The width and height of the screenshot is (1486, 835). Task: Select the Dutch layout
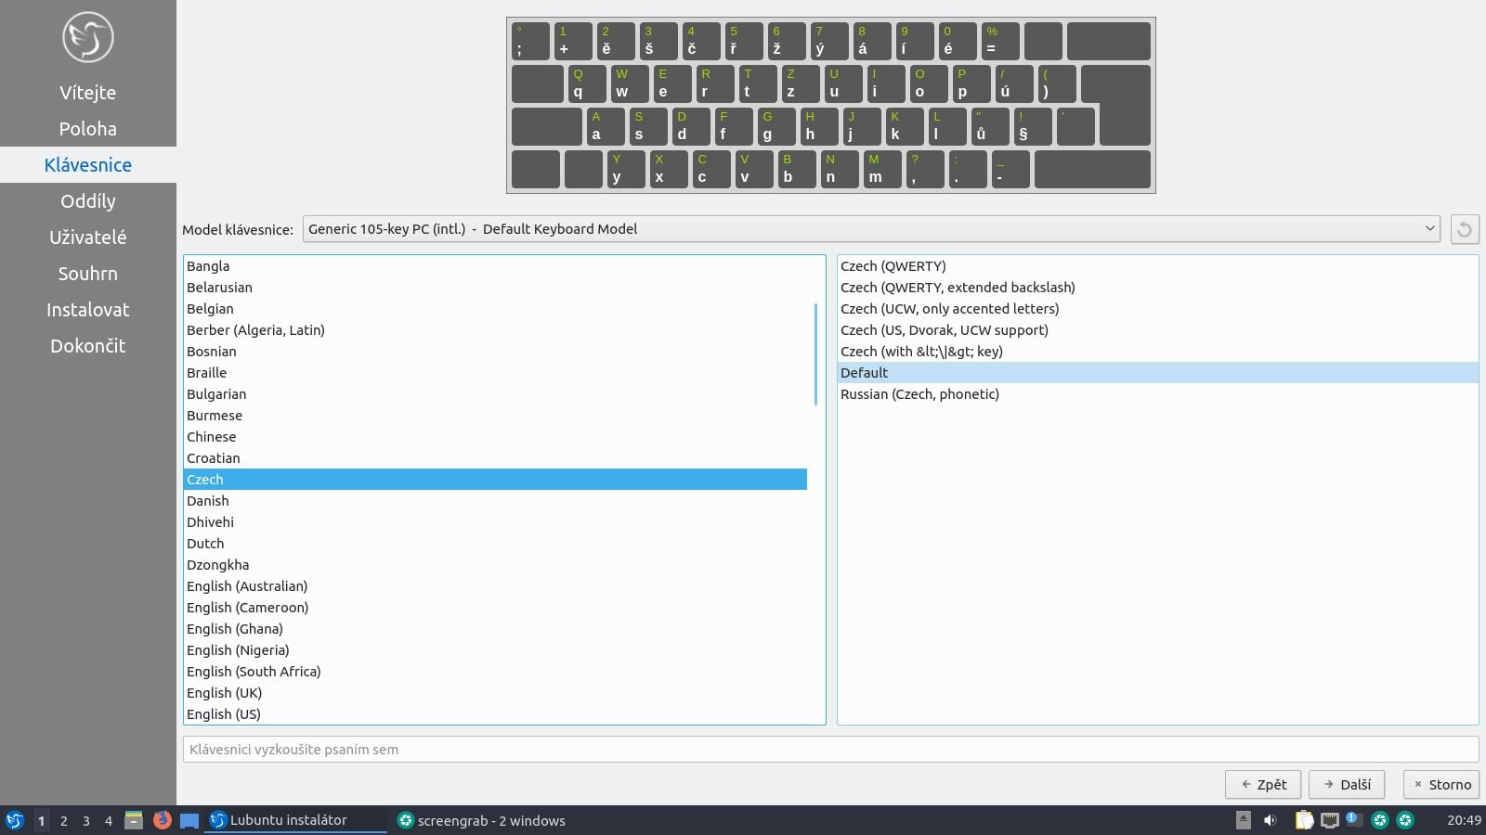pos(495,544)
